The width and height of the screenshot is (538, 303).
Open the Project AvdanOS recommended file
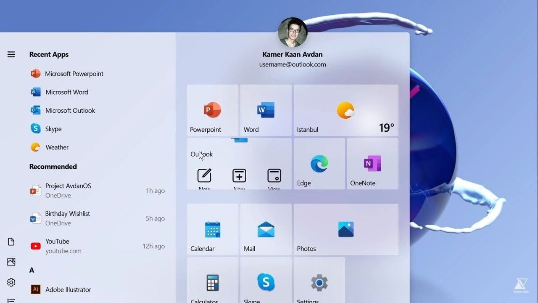coord(97,191)
